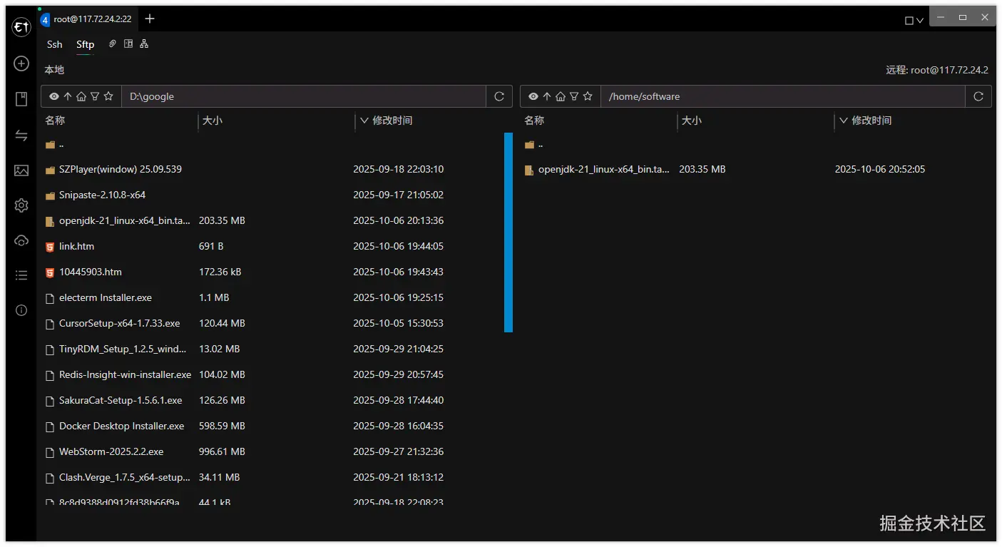
Task: Click the split-panel layout icon beside Sftp tab
Action: [128, 44]
